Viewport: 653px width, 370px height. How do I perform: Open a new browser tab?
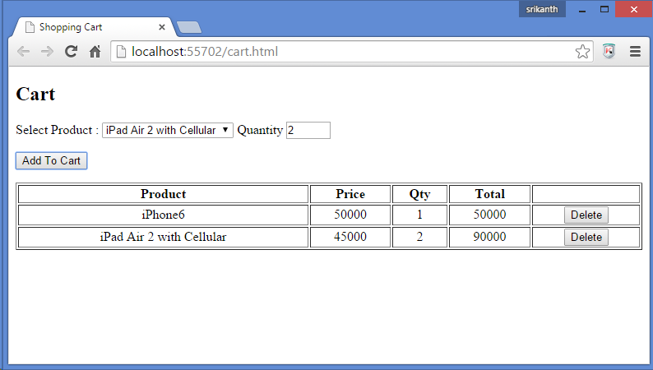189,27
